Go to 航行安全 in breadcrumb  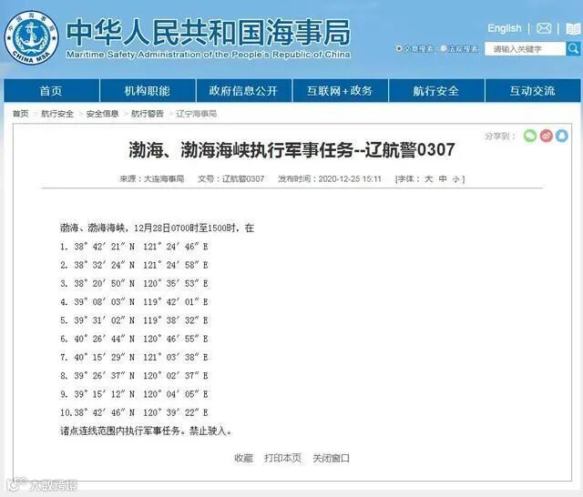pyautogui.click(x=57, y=113)
